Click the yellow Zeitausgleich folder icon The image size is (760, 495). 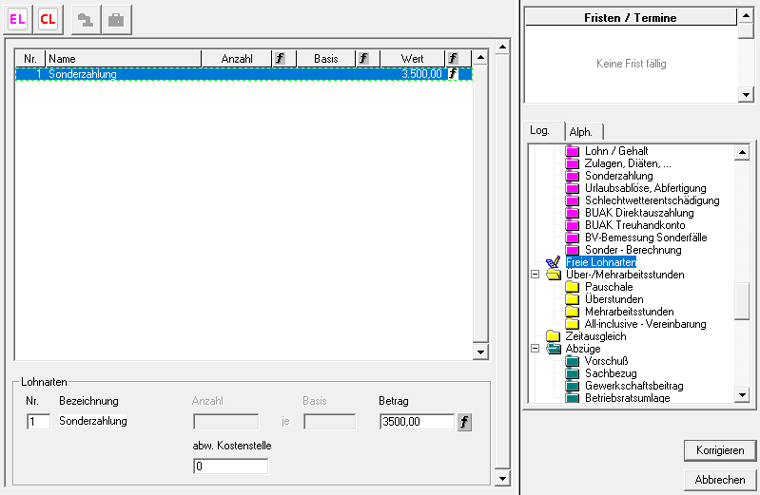click(554, 336)
